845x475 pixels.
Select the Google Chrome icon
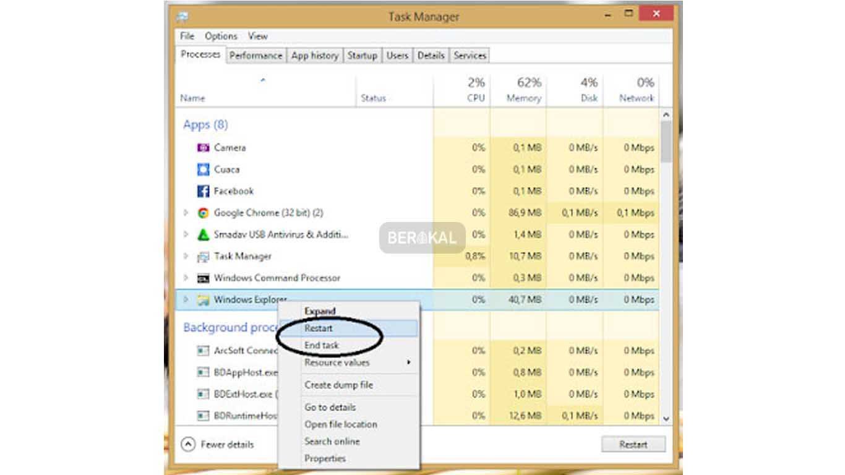[x=203, y=213]
